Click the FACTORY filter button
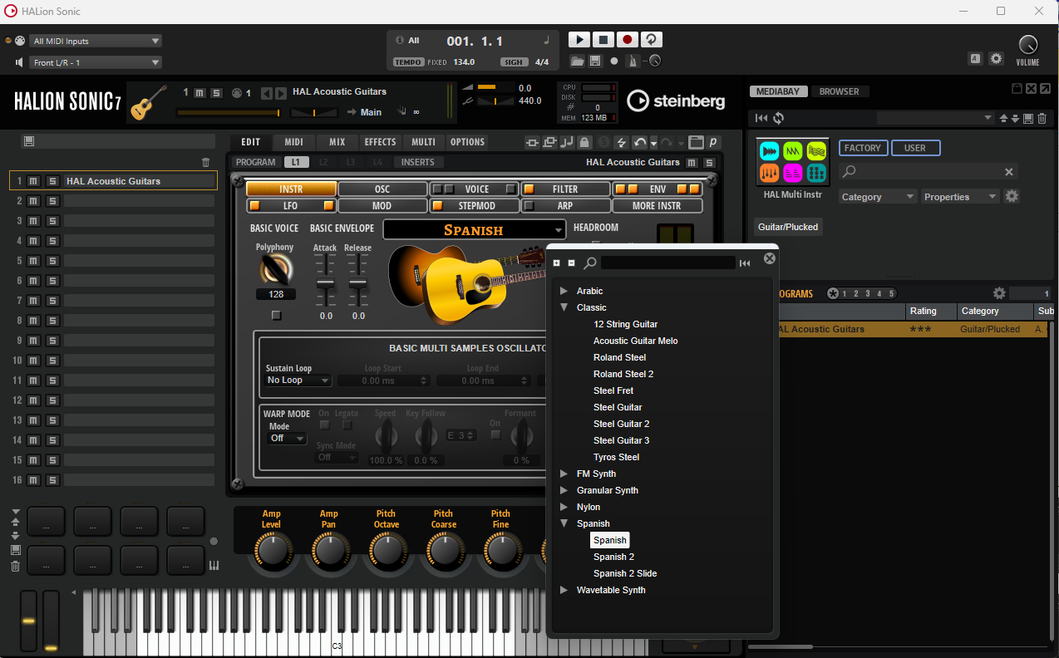 pyautogui.click(x=863, y=148)
